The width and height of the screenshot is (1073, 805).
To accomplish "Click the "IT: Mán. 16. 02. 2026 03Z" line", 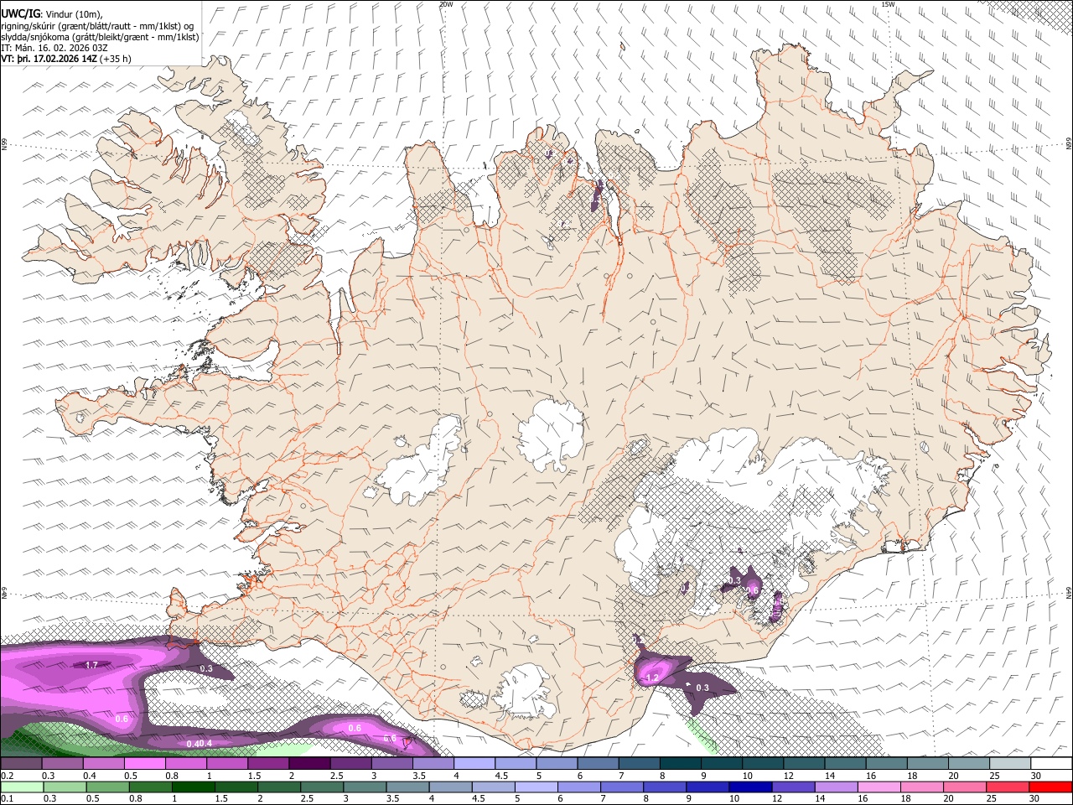I will (x=53, y=49).
